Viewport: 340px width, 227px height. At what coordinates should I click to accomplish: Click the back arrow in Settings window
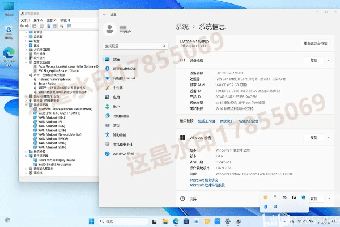pos(104,14)
